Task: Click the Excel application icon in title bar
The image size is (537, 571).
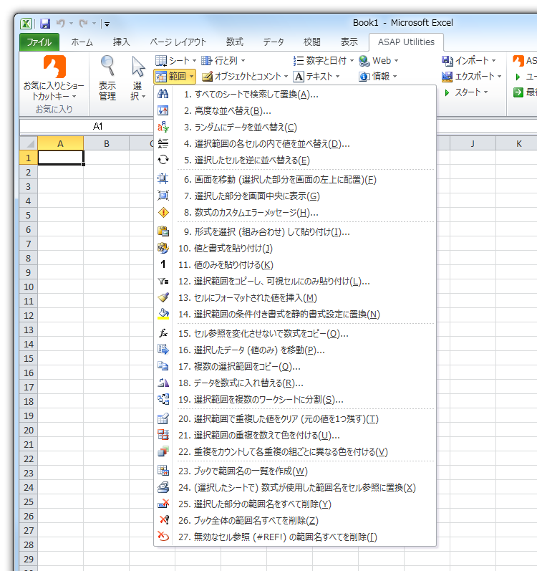Action: click(26, 24)
